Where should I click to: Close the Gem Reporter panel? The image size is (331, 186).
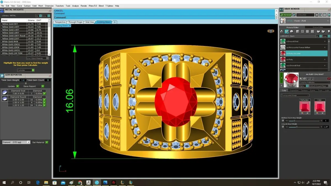(x=50, y=75)
